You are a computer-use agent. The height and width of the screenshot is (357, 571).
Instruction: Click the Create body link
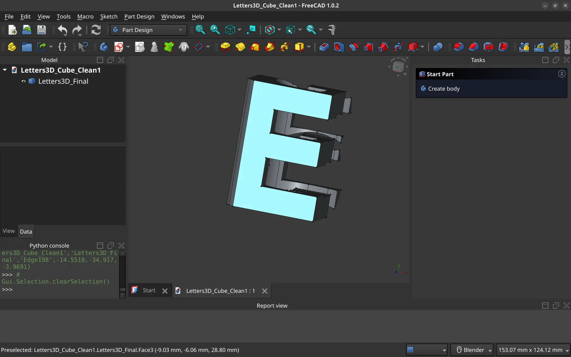pyautogui.click(x=444, y=89)
